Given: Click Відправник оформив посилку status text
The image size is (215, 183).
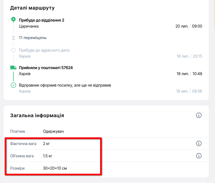Looking at the screenshot, I should [x=65, y=85].
